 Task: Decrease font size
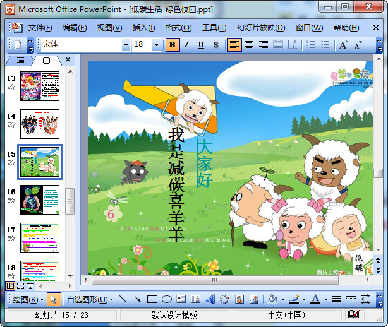tap(358, 45)
